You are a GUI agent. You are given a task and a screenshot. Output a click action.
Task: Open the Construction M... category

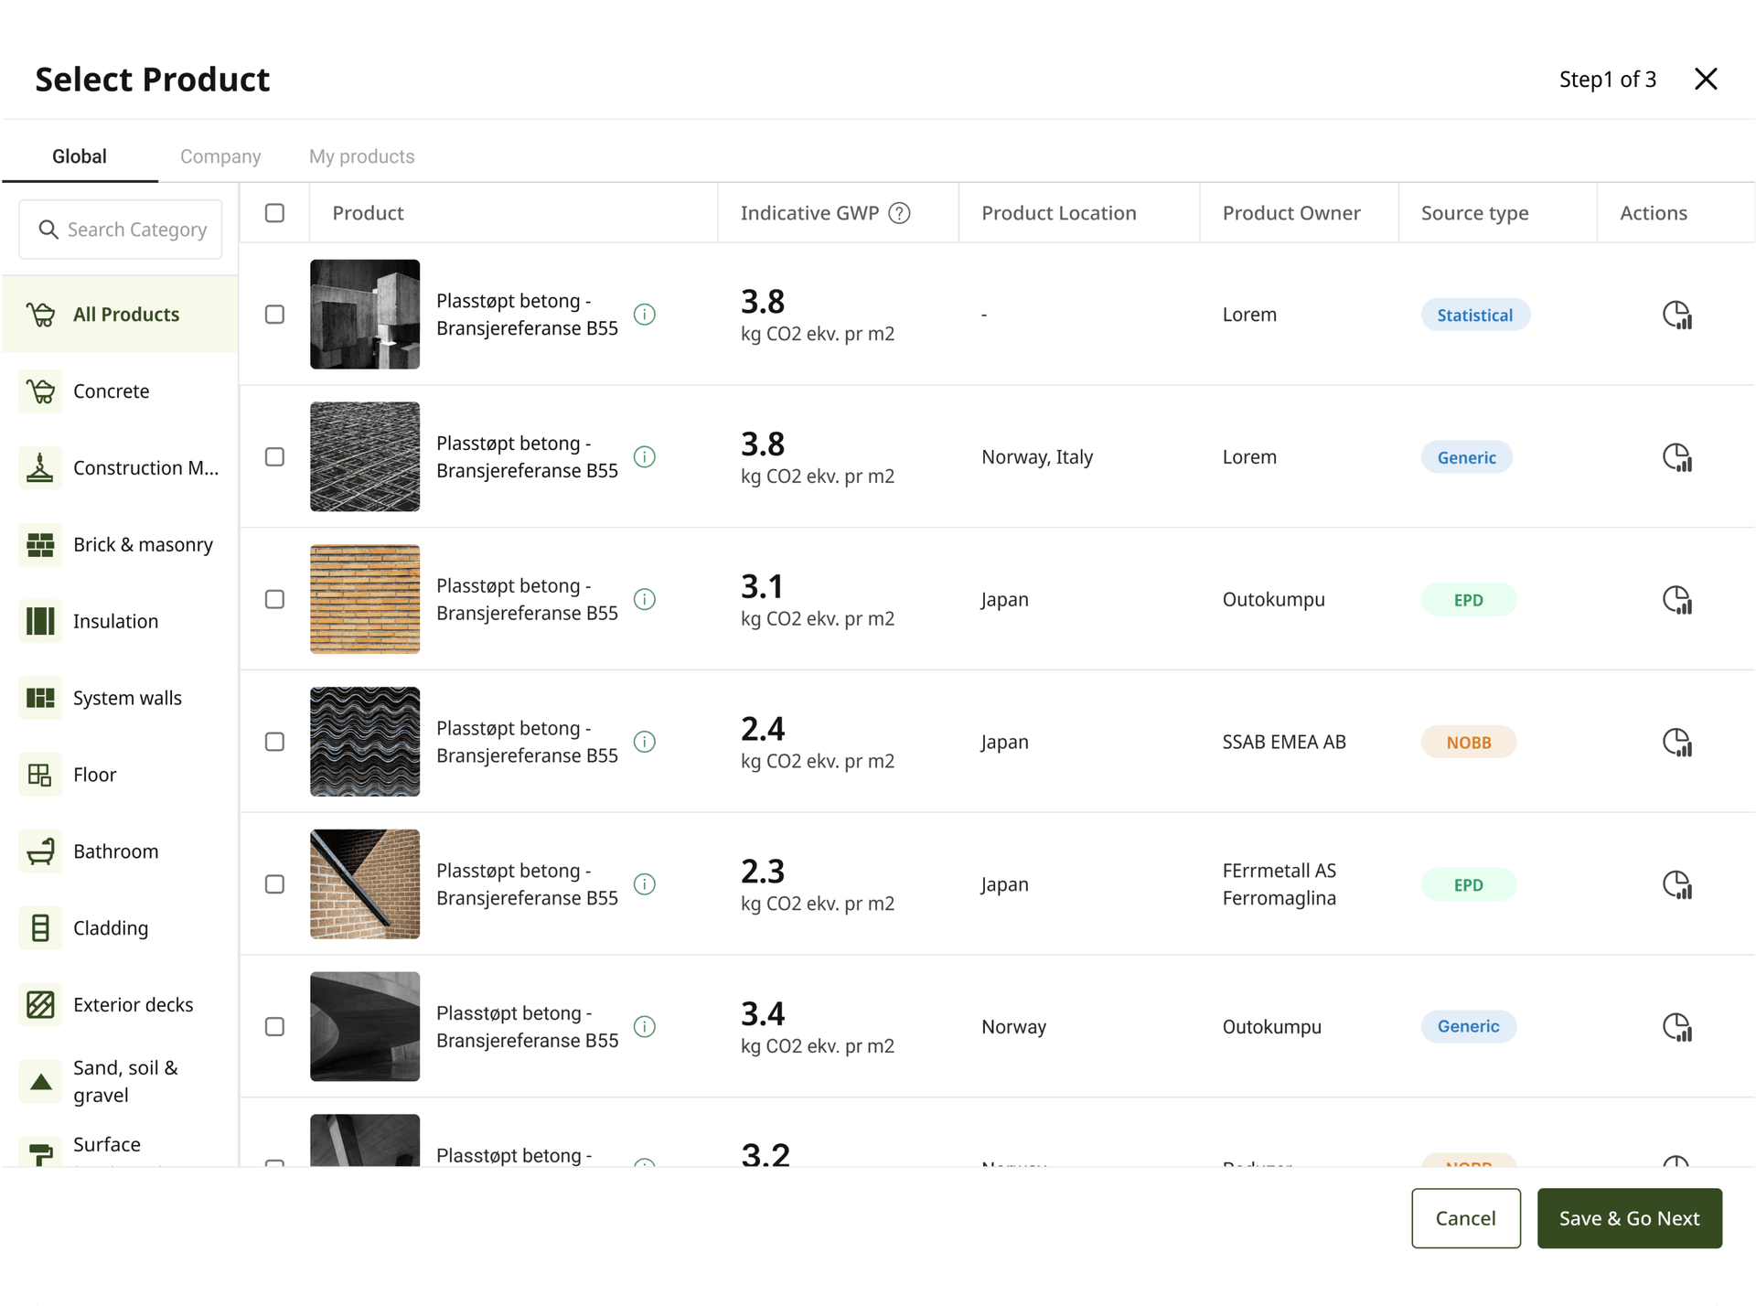[x=120, y=468]
